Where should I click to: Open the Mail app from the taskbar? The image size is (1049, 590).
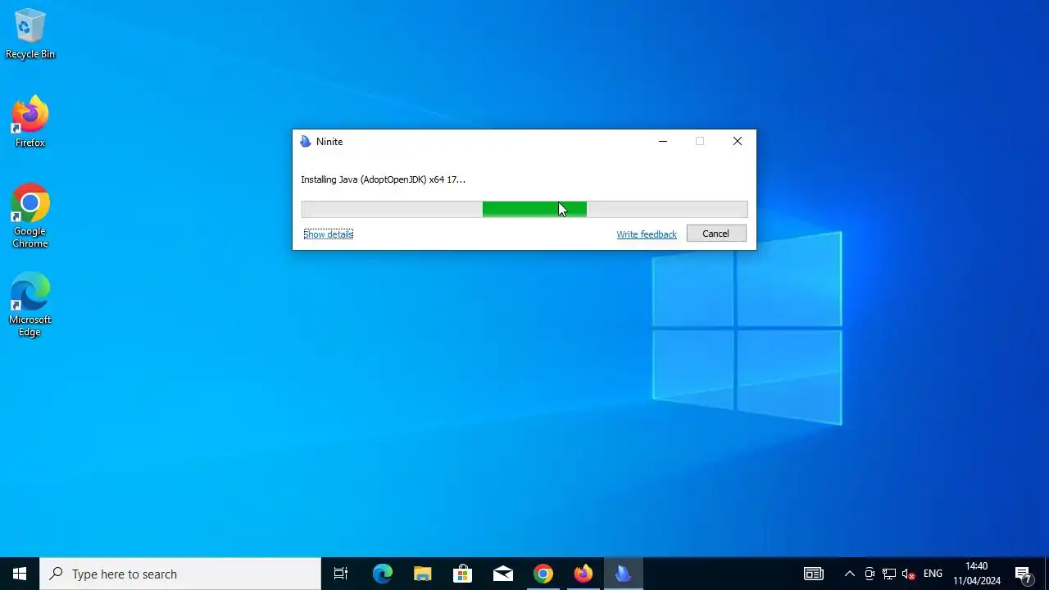(503, 574)
